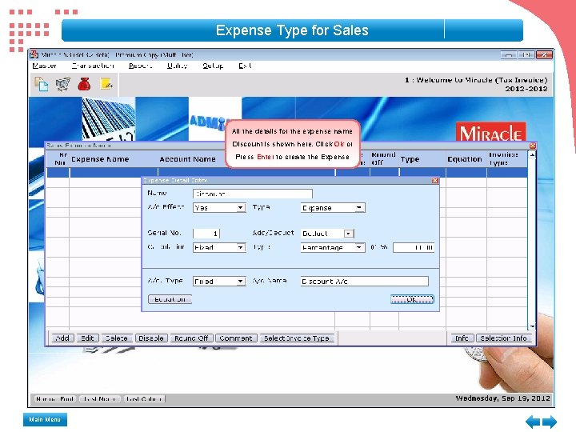Click the Add button

click(x=62, y=338)
